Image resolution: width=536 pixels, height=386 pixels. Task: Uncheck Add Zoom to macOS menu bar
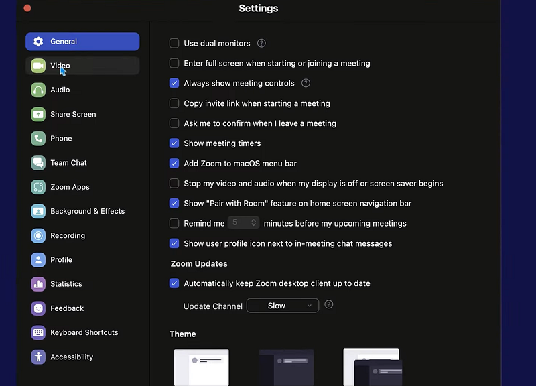[174, 163]
